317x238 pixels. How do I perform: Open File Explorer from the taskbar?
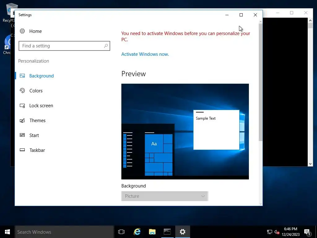tap(152, 232)
